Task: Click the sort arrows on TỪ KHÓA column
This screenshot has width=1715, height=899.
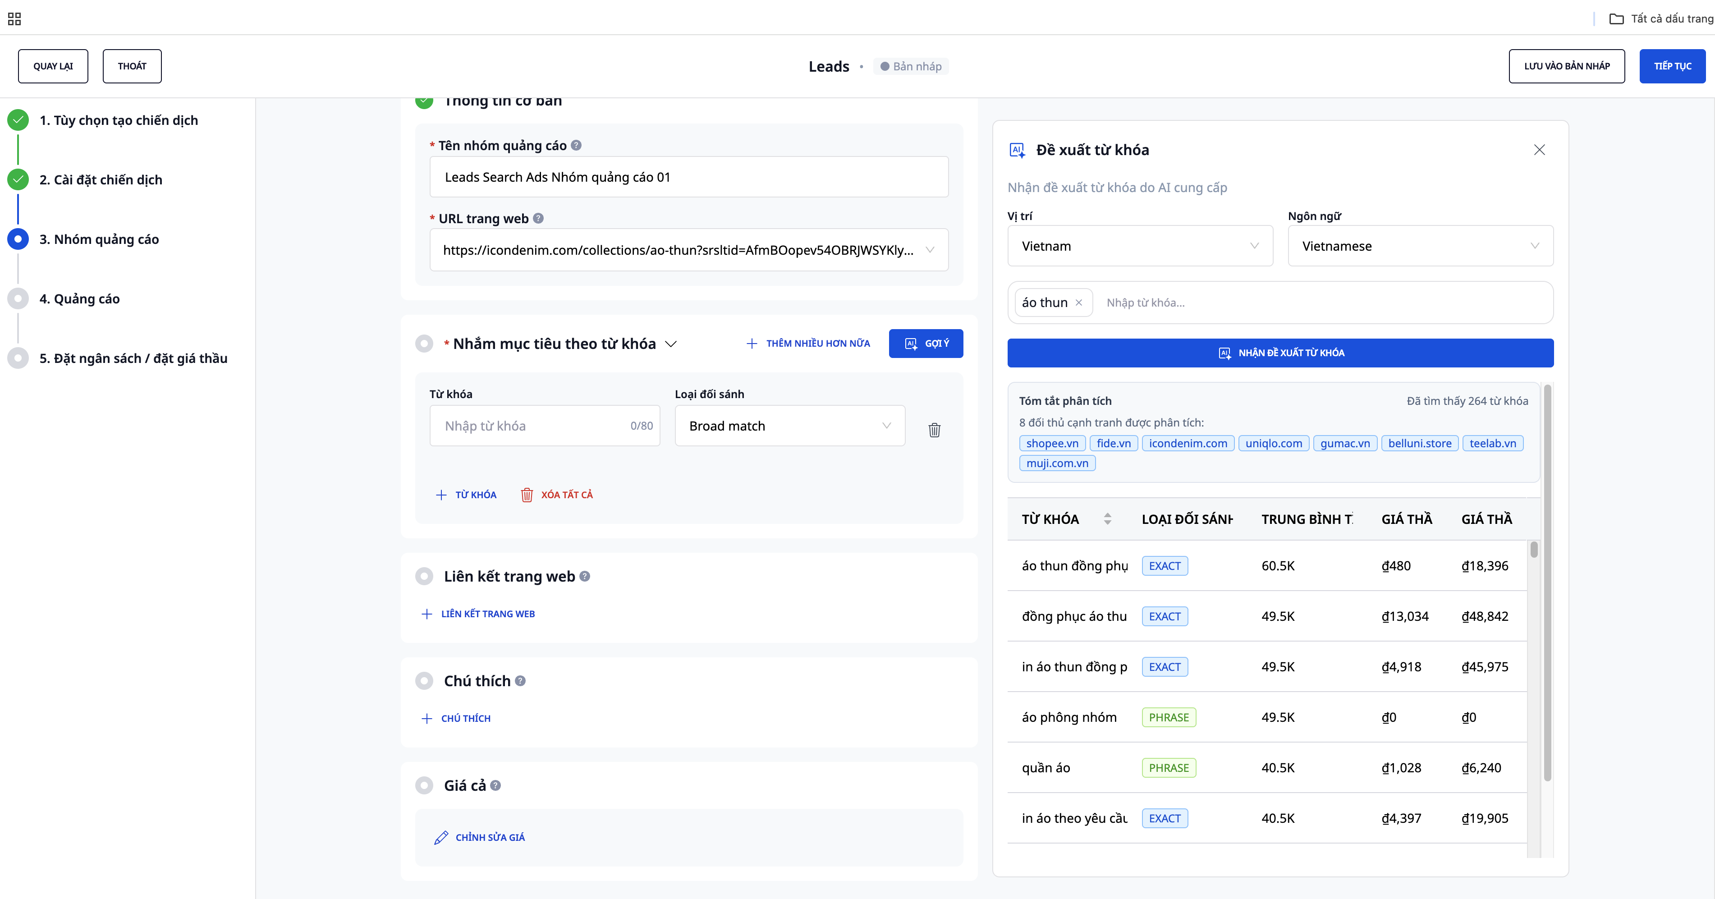Action: pyautogui.click(x=1107, y=519)
